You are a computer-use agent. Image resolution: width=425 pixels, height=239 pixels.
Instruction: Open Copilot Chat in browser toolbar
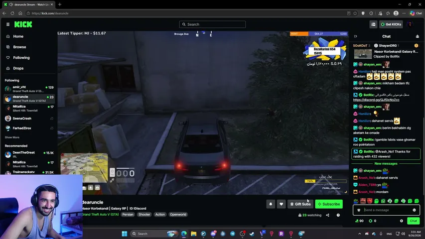[416, 13]
